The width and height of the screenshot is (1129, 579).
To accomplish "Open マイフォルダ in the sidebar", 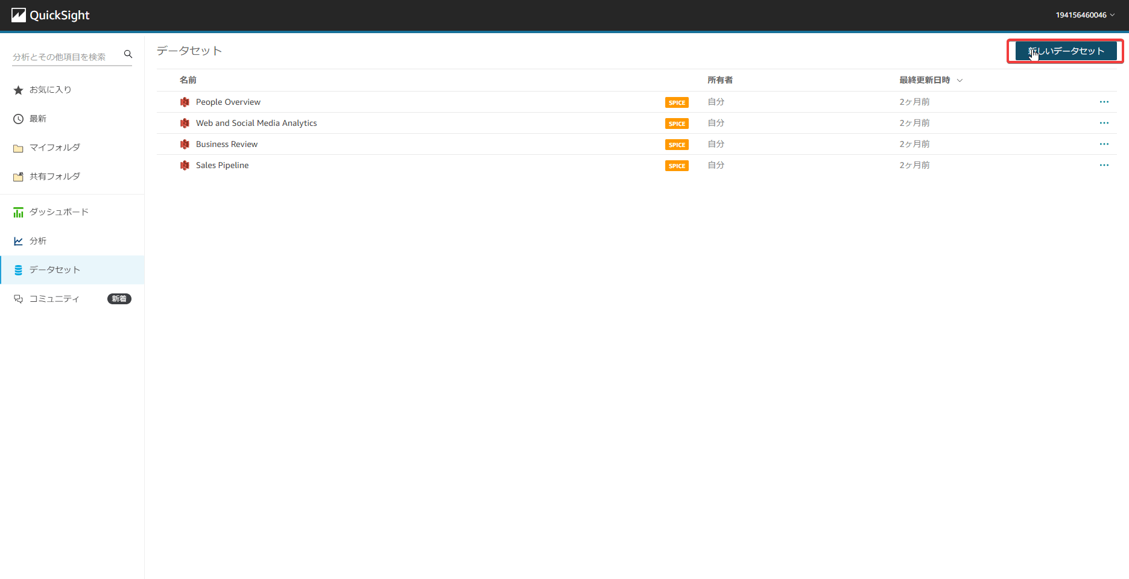I will coord(72,148).
